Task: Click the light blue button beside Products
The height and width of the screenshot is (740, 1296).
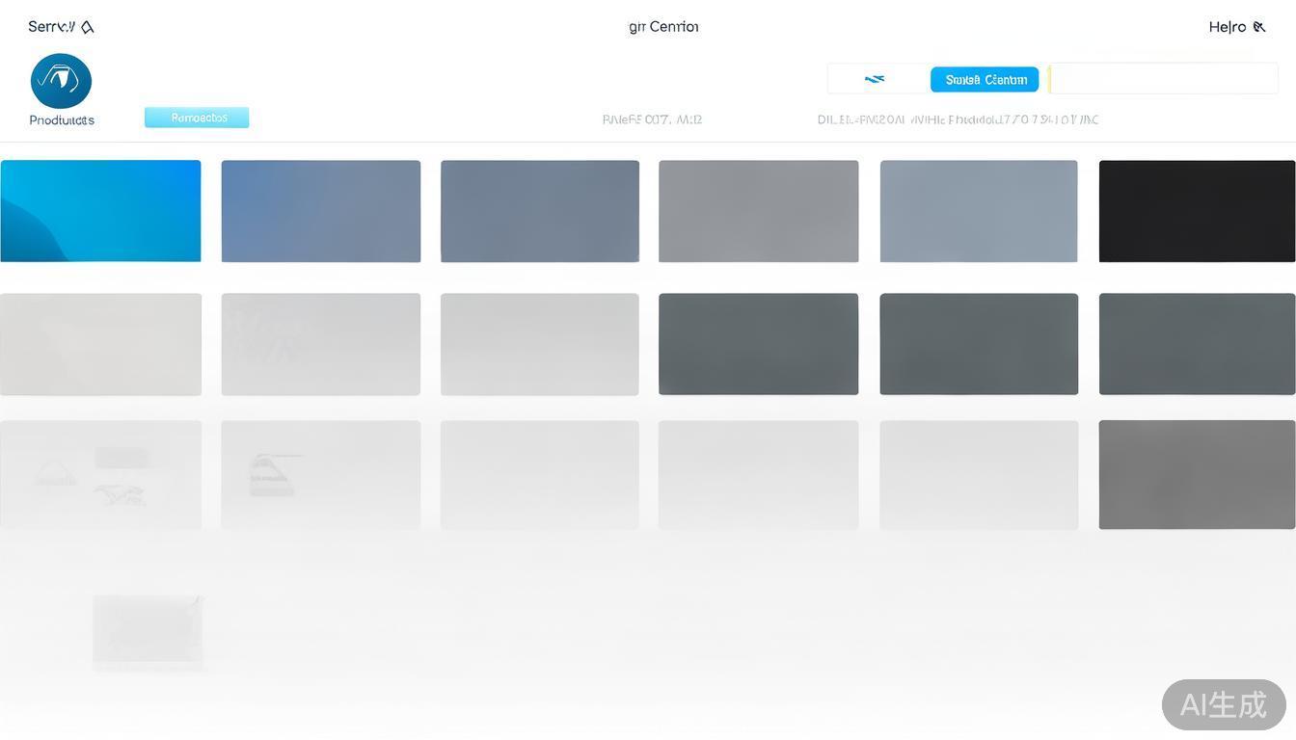Action: (x=197, y=118)
